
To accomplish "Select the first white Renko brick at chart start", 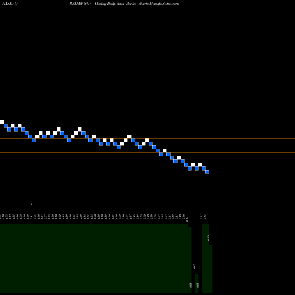I will pos(2,122).
